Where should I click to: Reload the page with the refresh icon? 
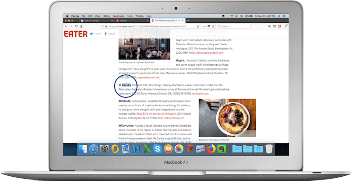(x=76, y=26)
